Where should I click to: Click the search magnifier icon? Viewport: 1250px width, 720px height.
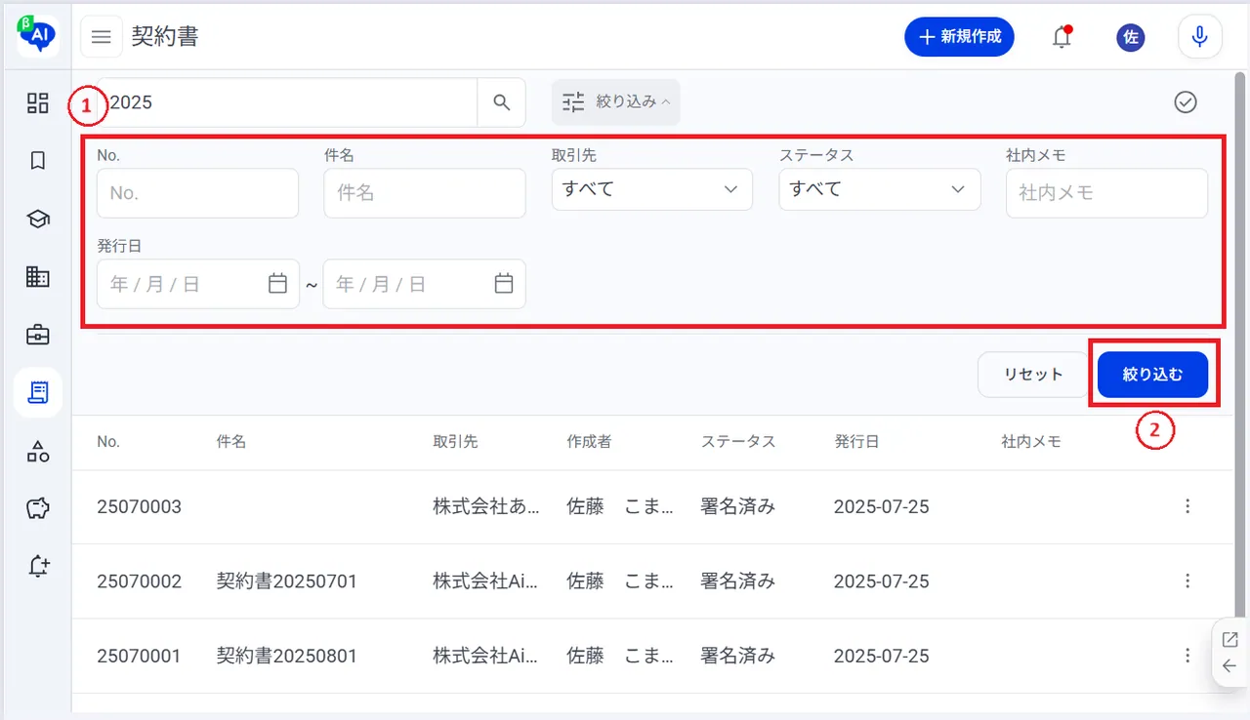point(502,102)
